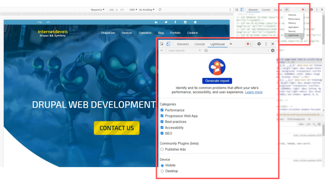Image resolution: width=325 pixels, height=181 pixels.
Task: Click the CONTACT US button
Action: coord(116,128)
